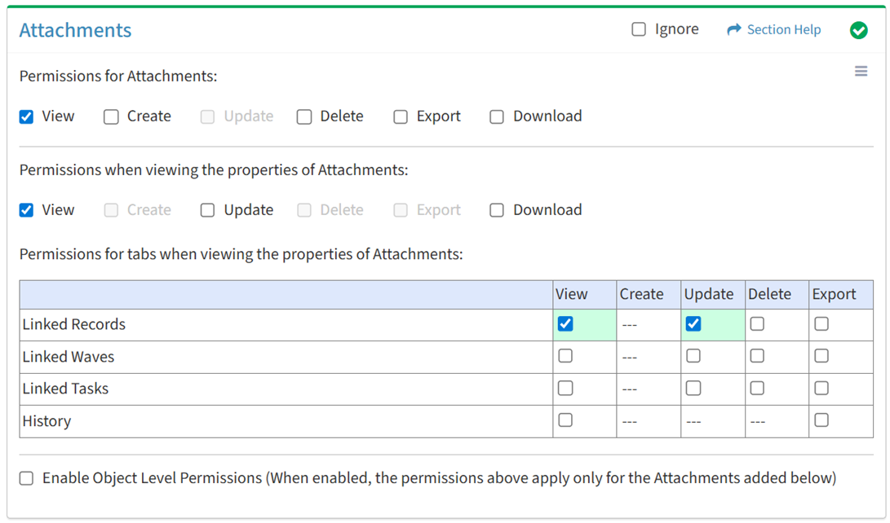Click the green checkmark status icon
Screen dimensions: 890x523
(858, 30)
